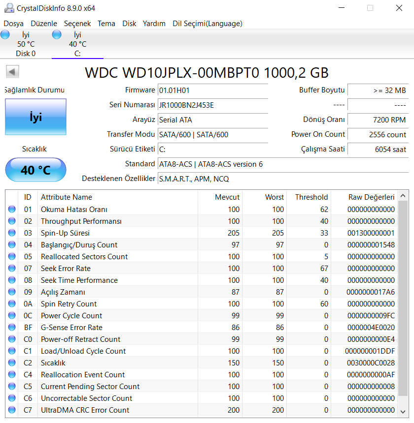Screen dimensions: 414x423
Task: Click the CrystalDiskInfo app icon in title bar
Action: tap(9, 8)
